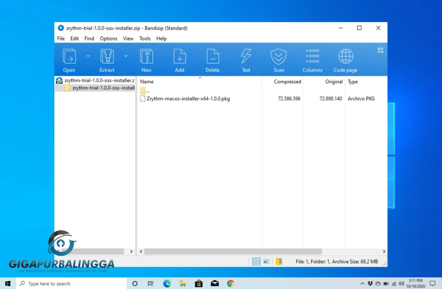Open the Options menu

109,38
